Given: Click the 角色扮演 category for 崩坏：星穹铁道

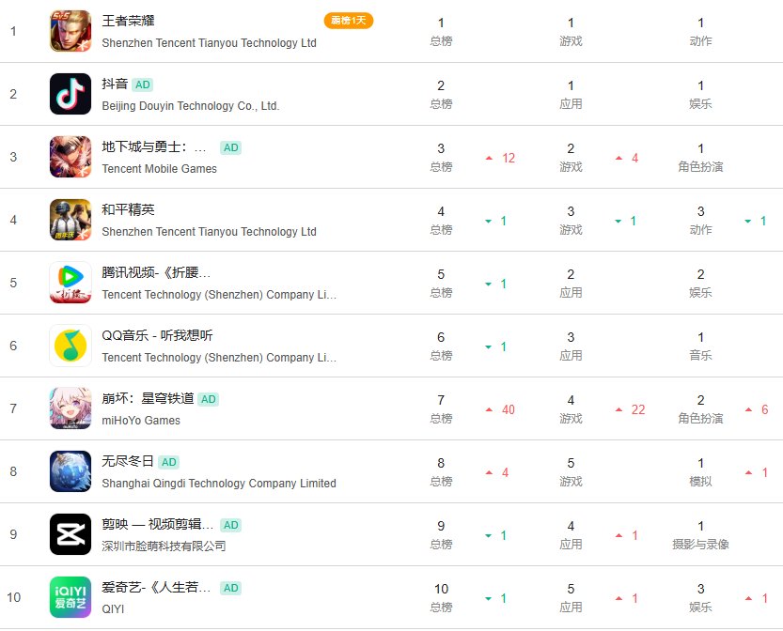Looking at the screenshot, I should 700,420.
